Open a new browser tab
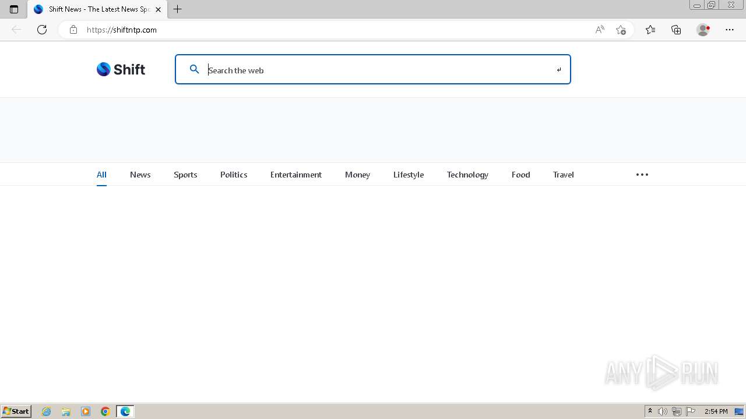746x419 pixels. [178, 9]
